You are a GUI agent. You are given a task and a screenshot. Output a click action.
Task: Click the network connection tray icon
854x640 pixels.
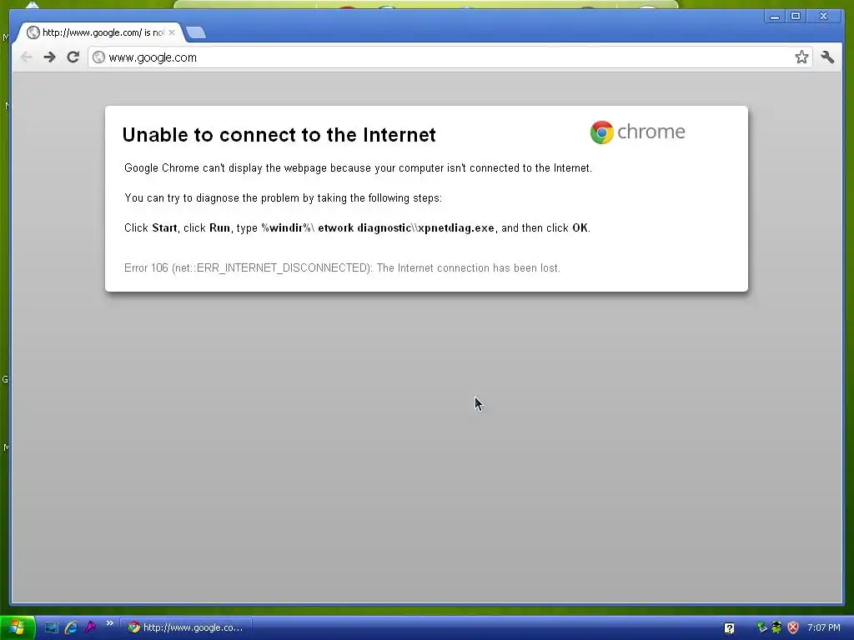[x=762, y=627]
